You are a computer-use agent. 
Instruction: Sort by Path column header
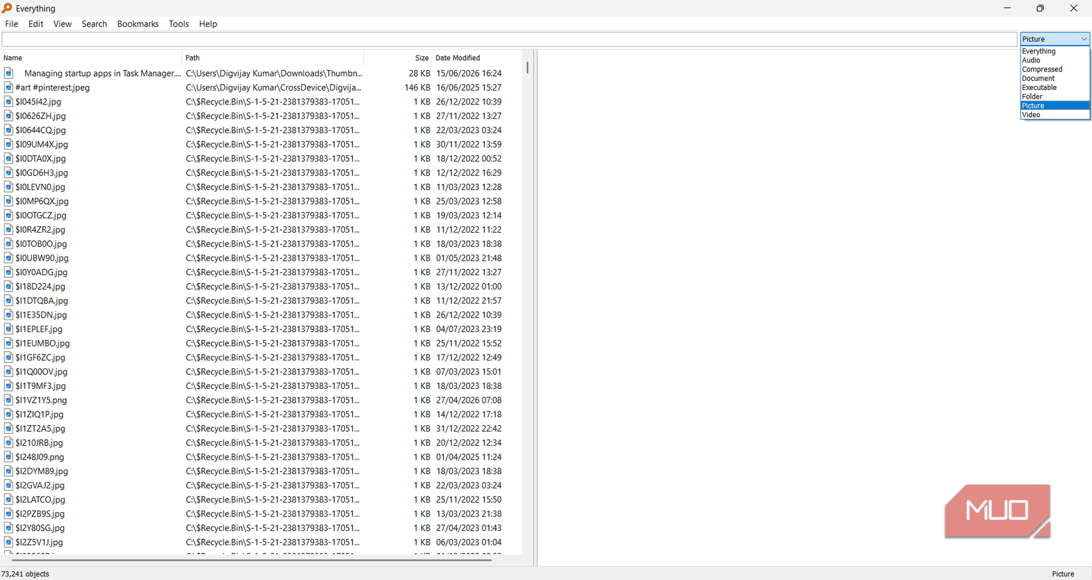[273, 58]
